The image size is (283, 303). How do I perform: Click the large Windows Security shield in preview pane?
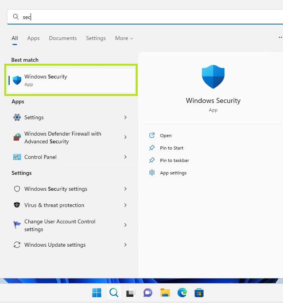[x=213, y=77]
